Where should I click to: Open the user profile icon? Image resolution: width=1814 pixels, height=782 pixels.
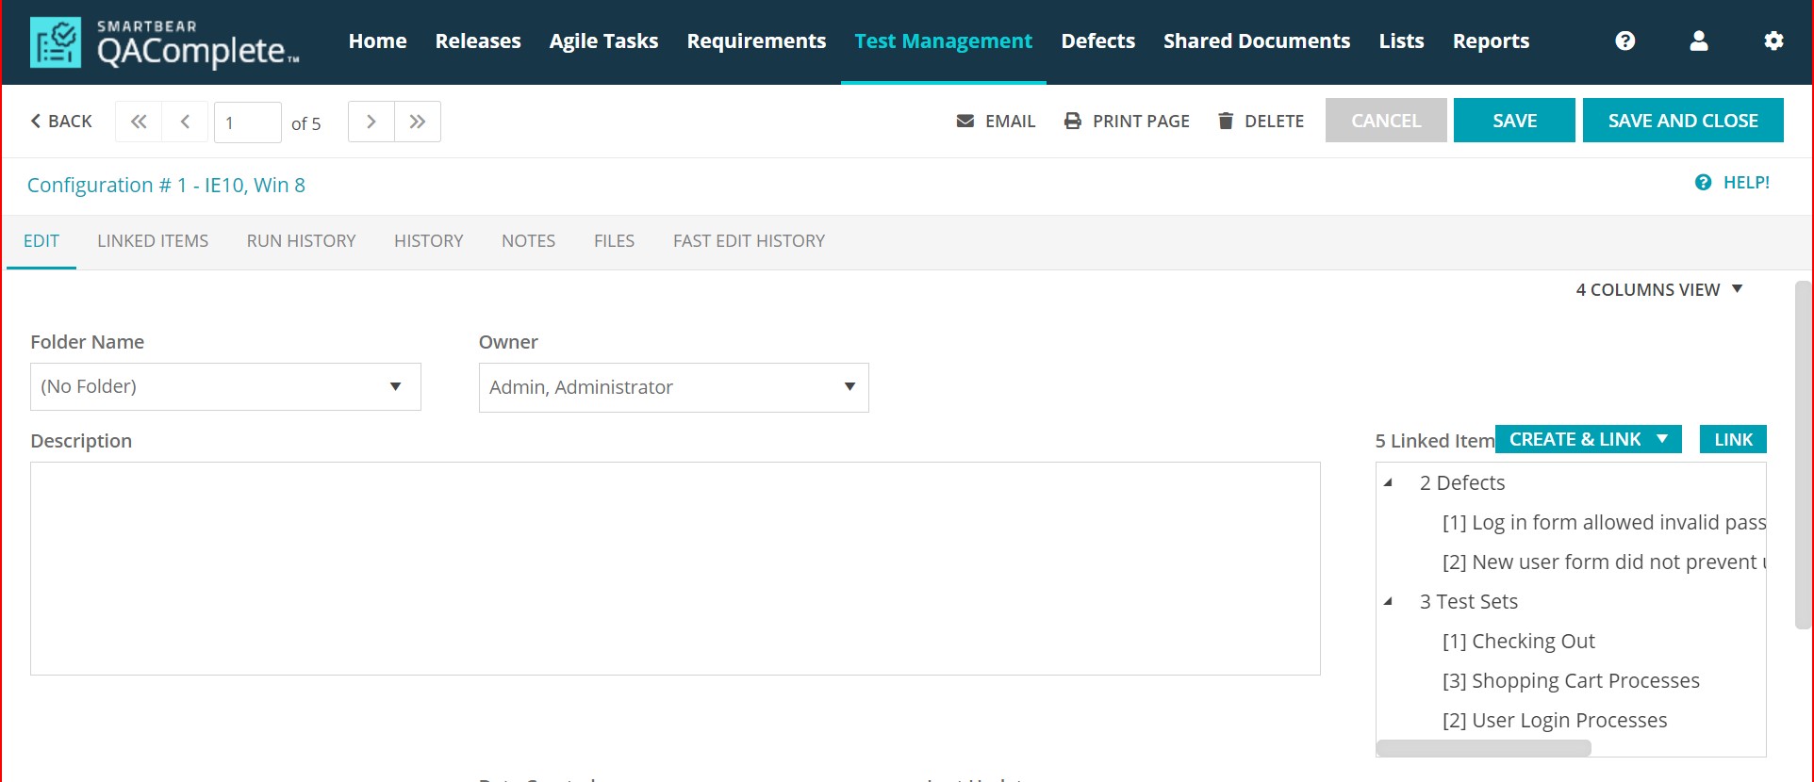coord(1698,41)
